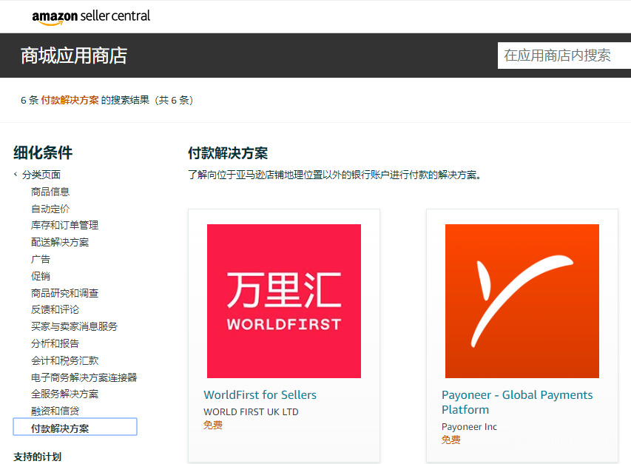Open 会计和税务汇款 category
The image size is (631, 464).
tap(65, 360)
